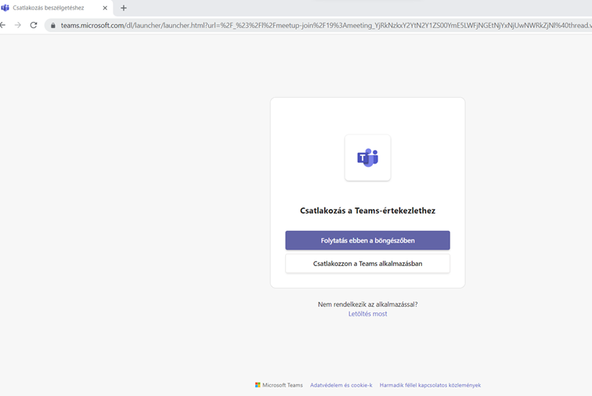Click Folytatás ebben a böngészőben button
The image size is (592, 396).
coord(367,240)
